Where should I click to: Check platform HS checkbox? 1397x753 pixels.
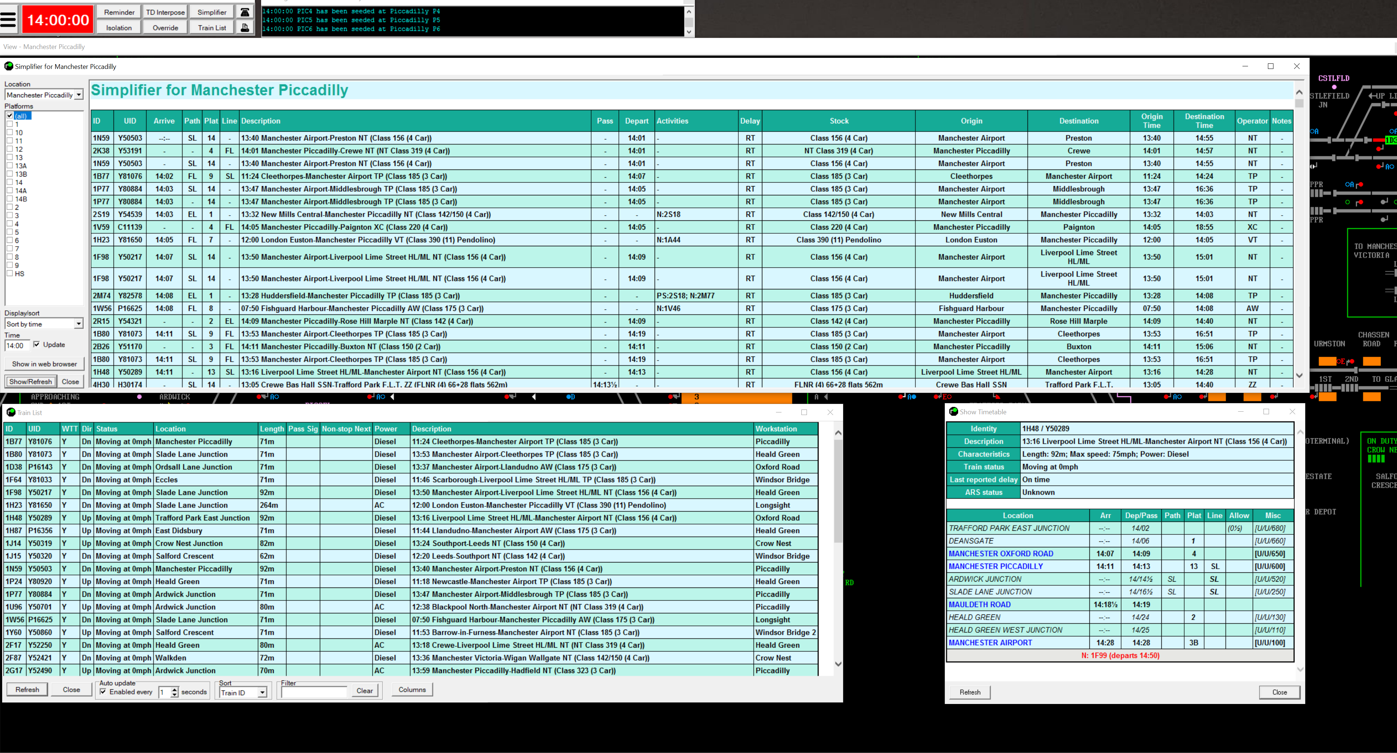(x=10, y=274)
